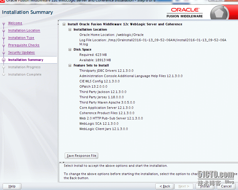
Task: Collapse the Disk Space tree section
Action: (70, 50)
